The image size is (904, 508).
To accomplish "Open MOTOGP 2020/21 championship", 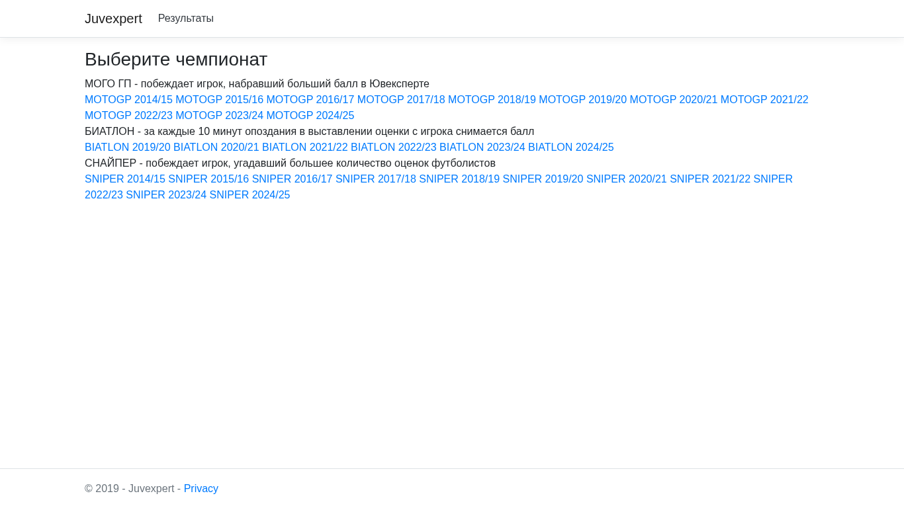I will click(x=674, y=100).
